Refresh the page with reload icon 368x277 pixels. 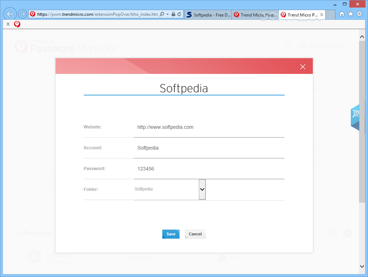point(179,14)
